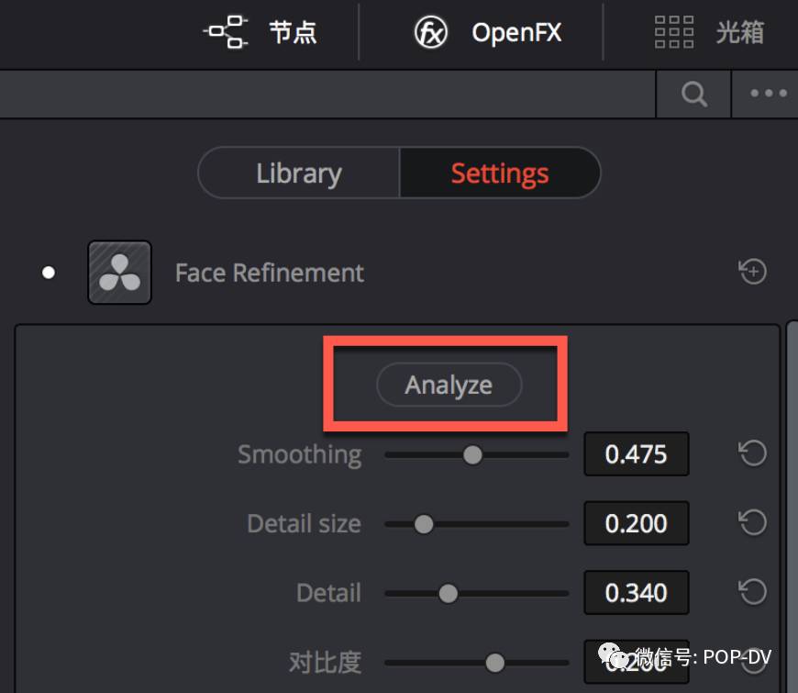Click the Face Refinement effect icon
Image resolution: width=798 pixels, height=693 pixels.
pyautogui.click(x=119, y=273)
